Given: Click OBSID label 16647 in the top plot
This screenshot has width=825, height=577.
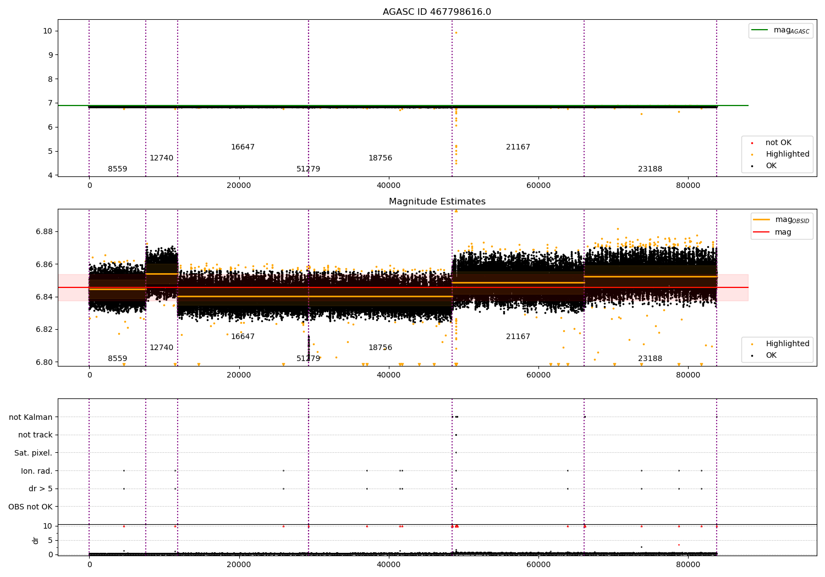Looking at the screenshot, I should (243, 147).
